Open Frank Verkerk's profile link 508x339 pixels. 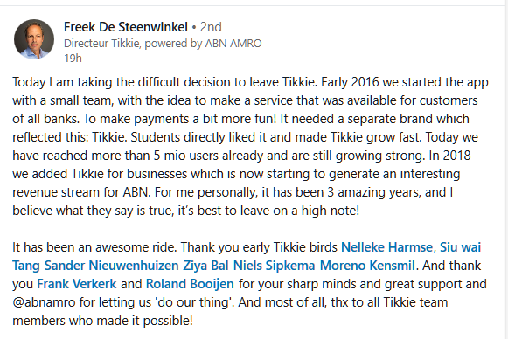click(76, 284)
